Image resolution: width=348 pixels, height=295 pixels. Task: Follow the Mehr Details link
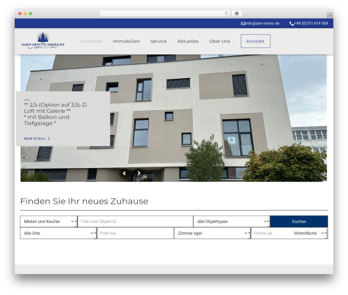tap(35, 139)
